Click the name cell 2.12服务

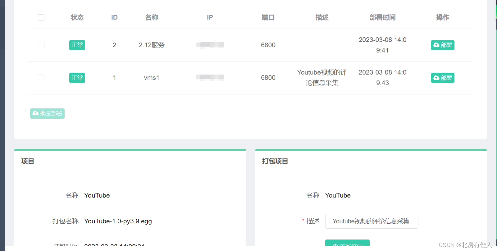coord(152,45)
